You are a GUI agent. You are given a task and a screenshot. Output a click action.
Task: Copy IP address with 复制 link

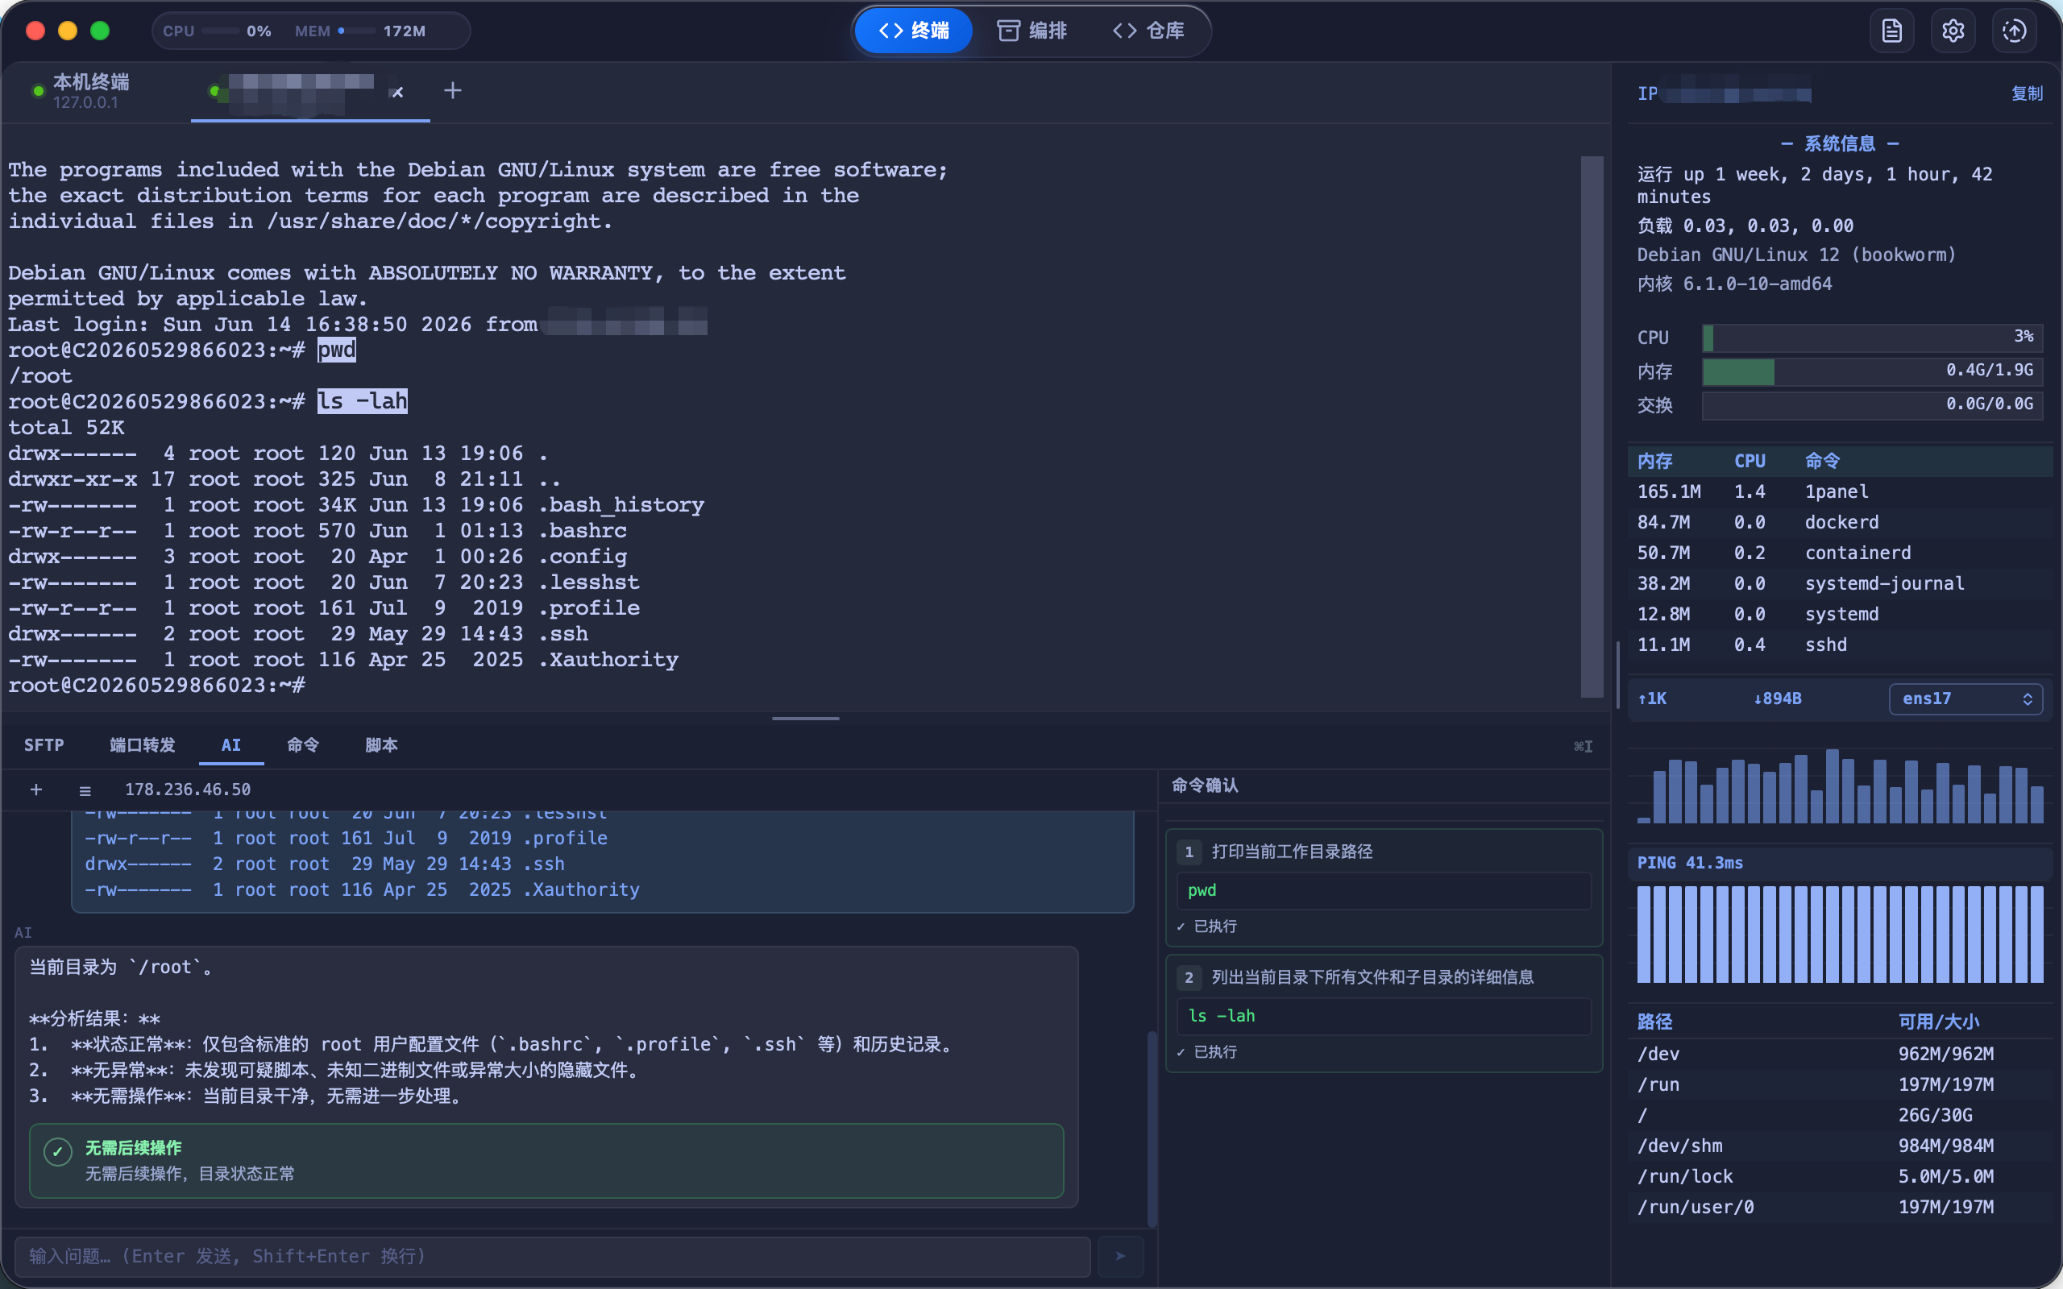coord(2027,93)
